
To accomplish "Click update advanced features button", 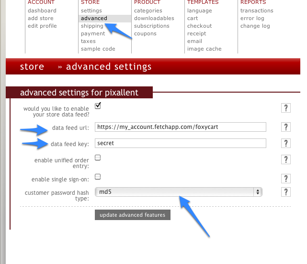I will pyautogui.click(x=133, y=215).
